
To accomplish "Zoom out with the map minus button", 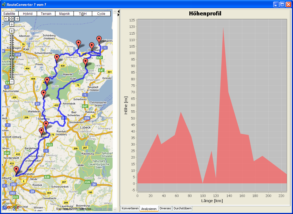I will pyautogui.click(x=12, y=82).
